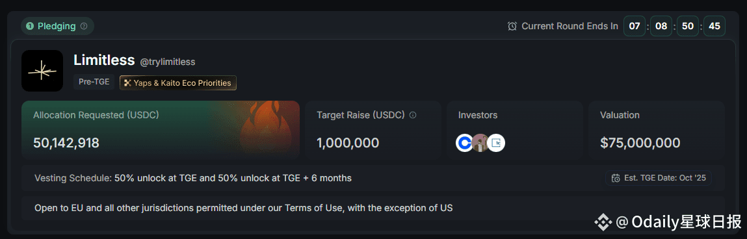Click the Pledging help question-mark icon

pos(84,26)
